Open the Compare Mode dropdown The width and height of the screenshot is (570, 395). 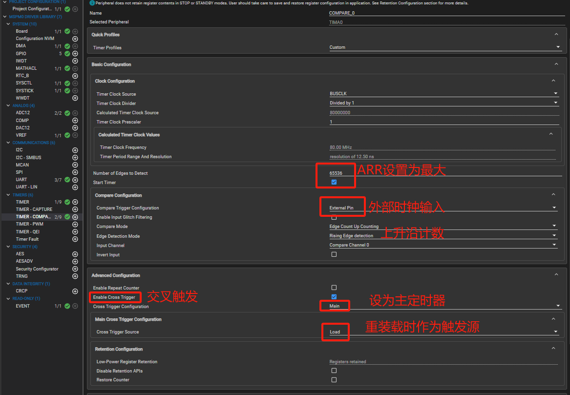[443, 227]
